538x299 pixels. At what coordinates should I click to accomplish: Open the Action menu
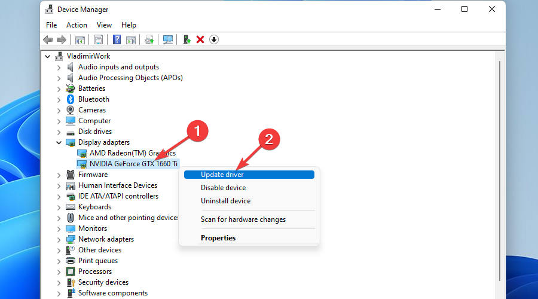tap(77, 25)
